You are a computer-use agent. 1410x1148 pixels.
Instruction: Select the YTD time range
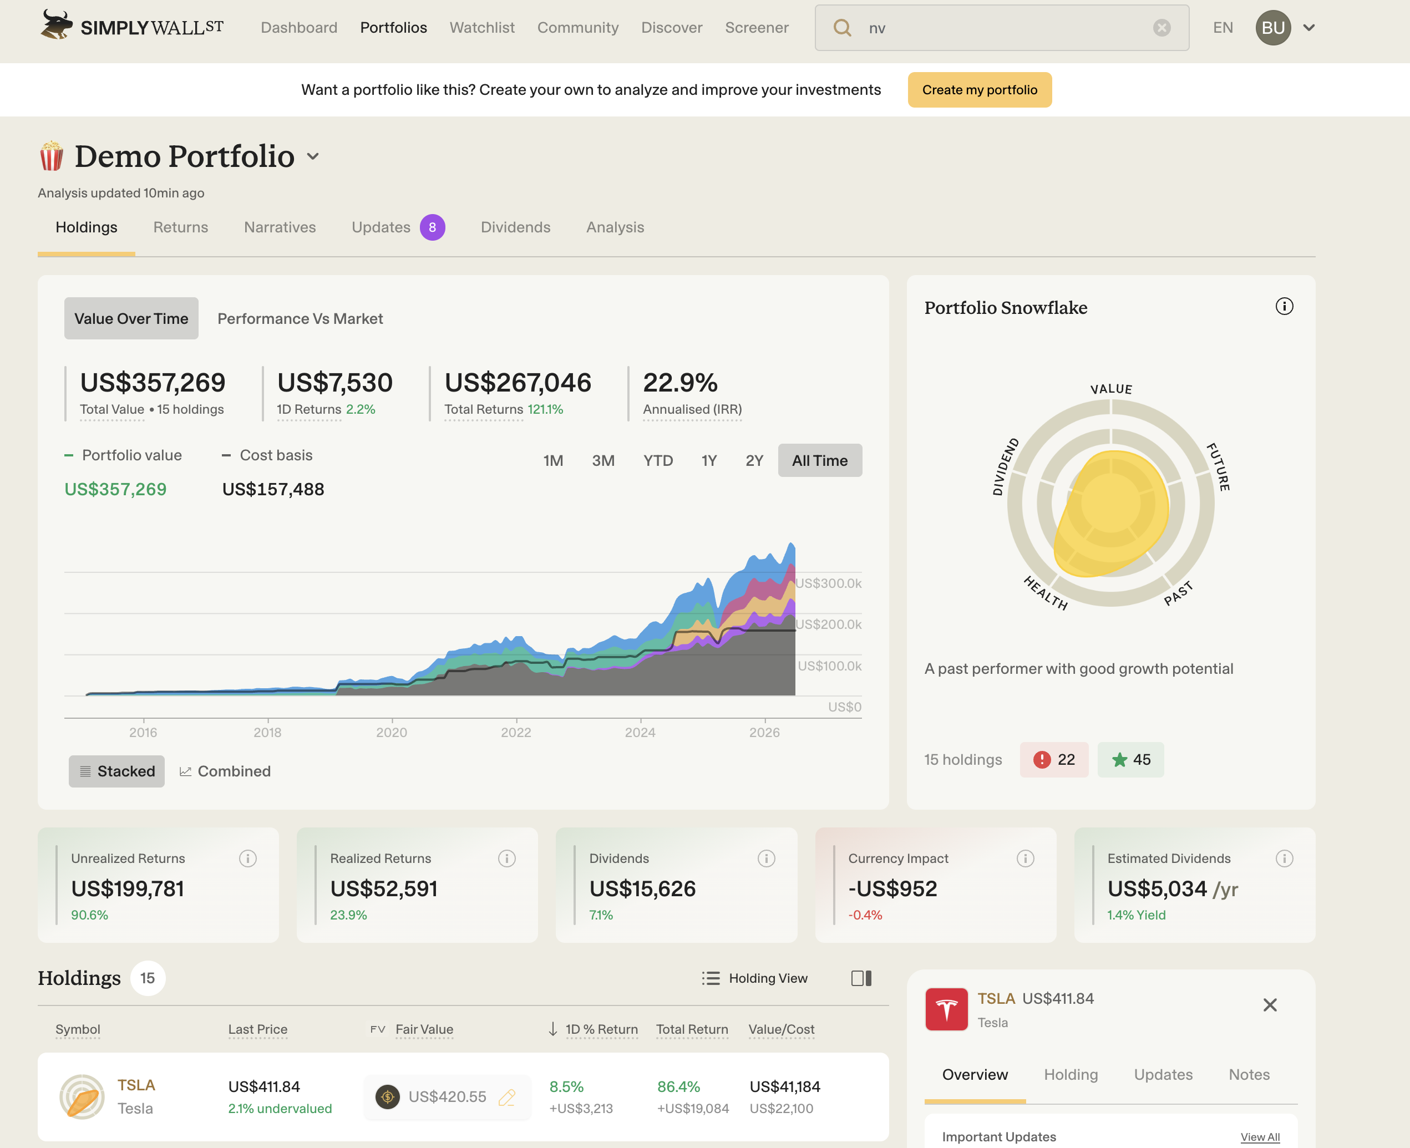click(658, 460)
